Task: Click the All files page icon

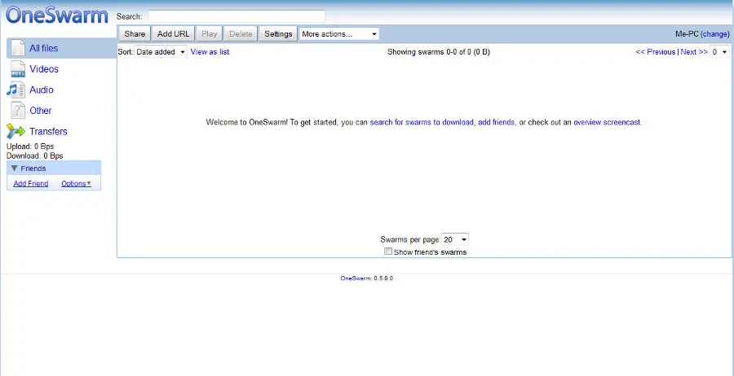Action: pos(17,48)
